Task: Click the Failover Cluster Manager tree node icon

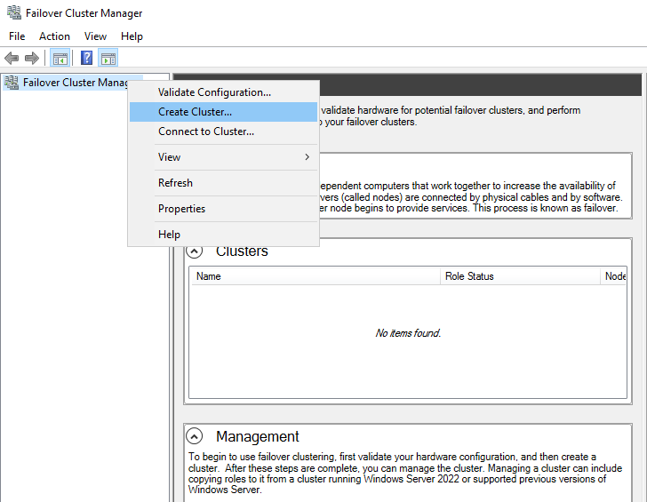Action: [12, 83]
